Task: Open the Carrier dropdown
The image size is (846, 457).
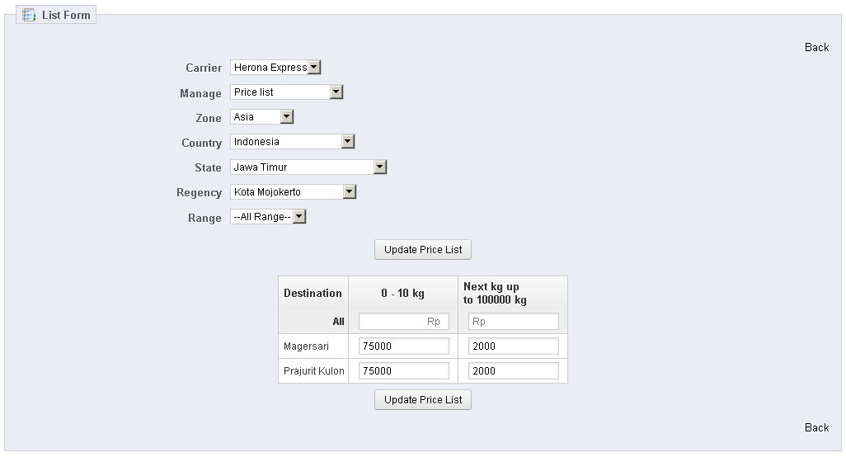Action: coord(275,68)
